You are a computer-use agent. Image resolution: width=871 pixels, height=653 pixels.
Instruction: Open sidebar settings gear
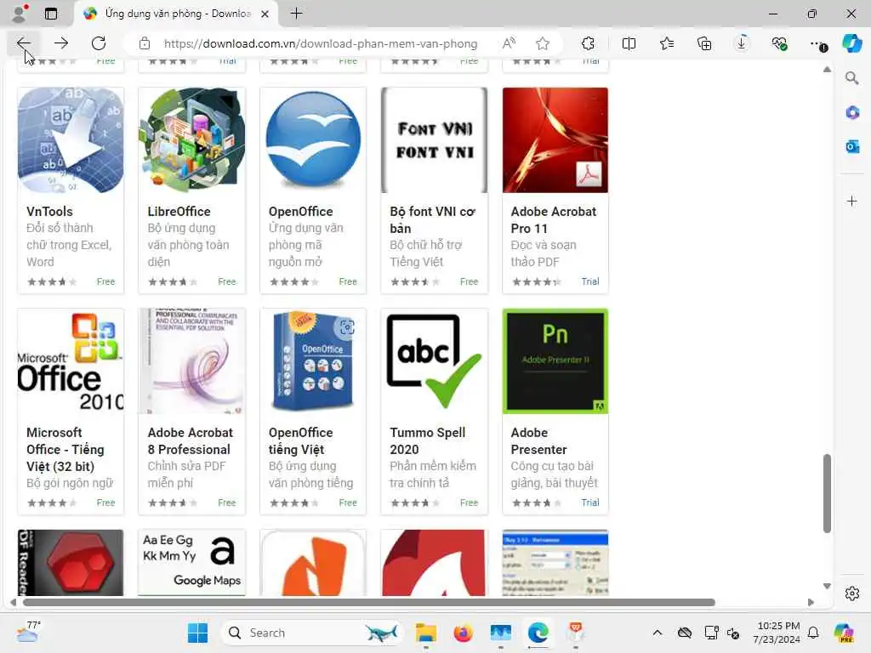point(851,593)
